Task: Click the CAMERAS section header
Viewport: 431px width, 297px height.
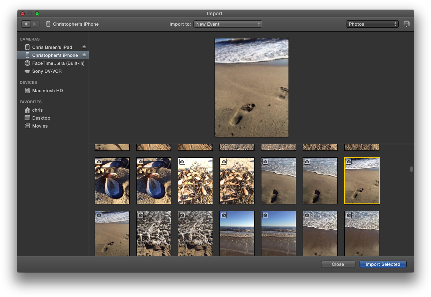Action: click(30, 39)
